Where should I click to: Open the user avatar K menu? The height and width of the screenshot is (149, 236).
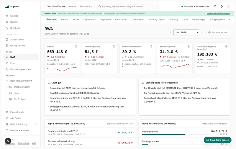(x=228, y=6)
